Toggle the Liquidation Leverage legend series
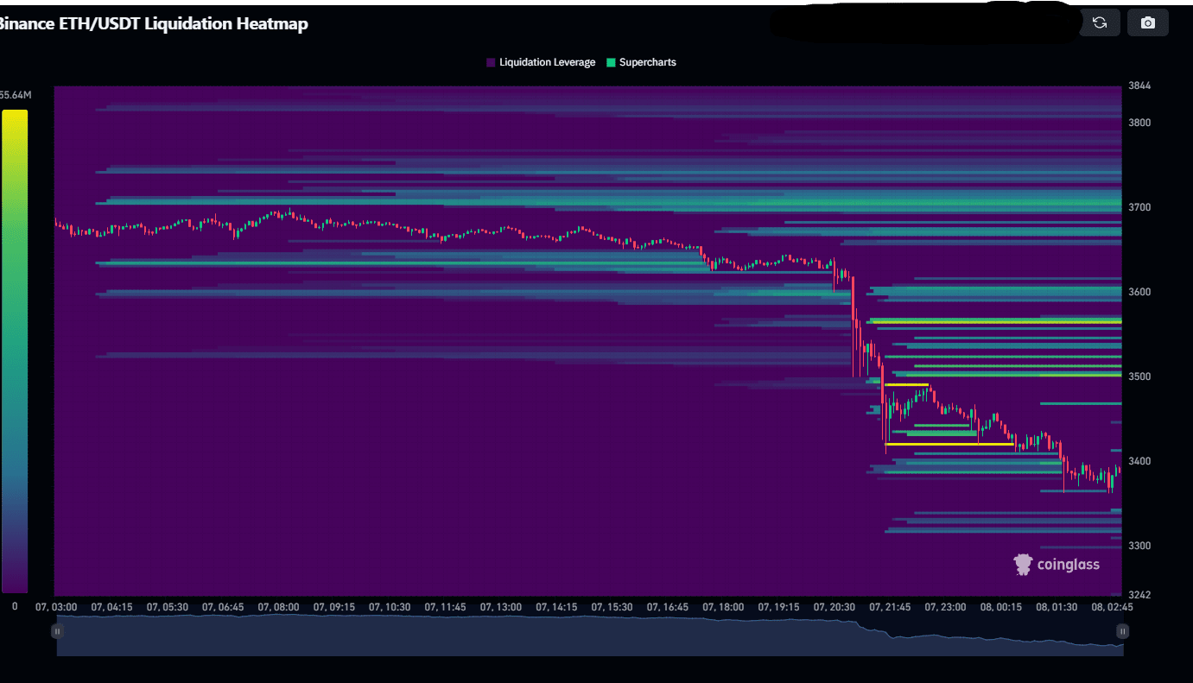Image resolution: width=1193 pixels, height=683 pixels. pos(541,62)
